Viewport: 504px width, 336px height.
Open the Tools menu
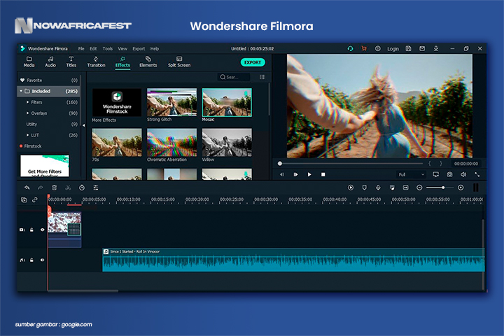[108, 48]
